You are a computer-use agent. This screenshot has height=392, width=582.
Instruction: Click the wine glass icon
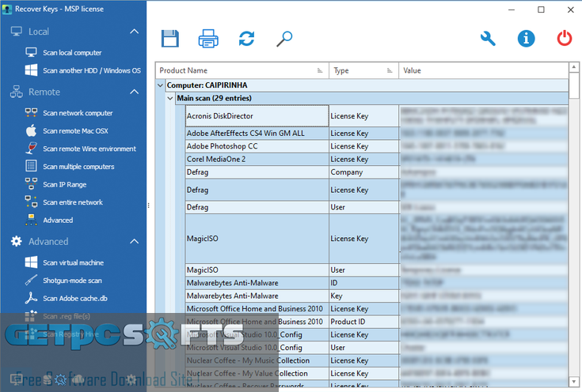point(31,149)
